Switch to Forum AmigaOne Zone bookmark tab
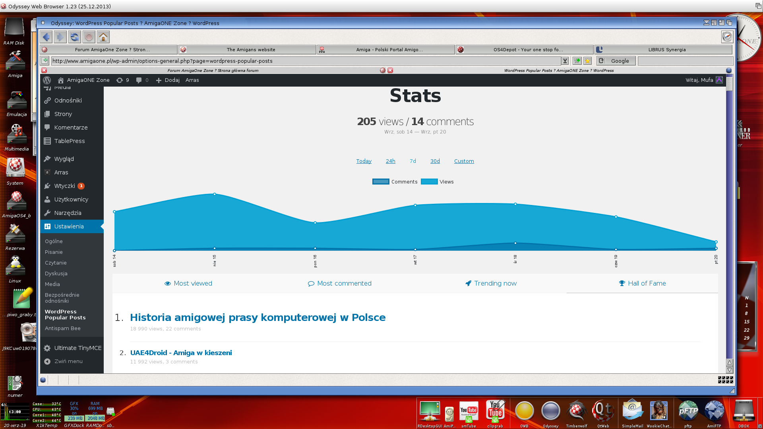 [x=109, y=50]
